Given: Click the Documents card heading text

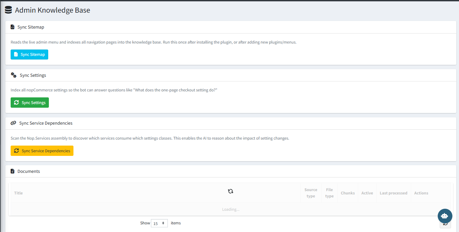Looking at the screenshot, I should 29,171.
